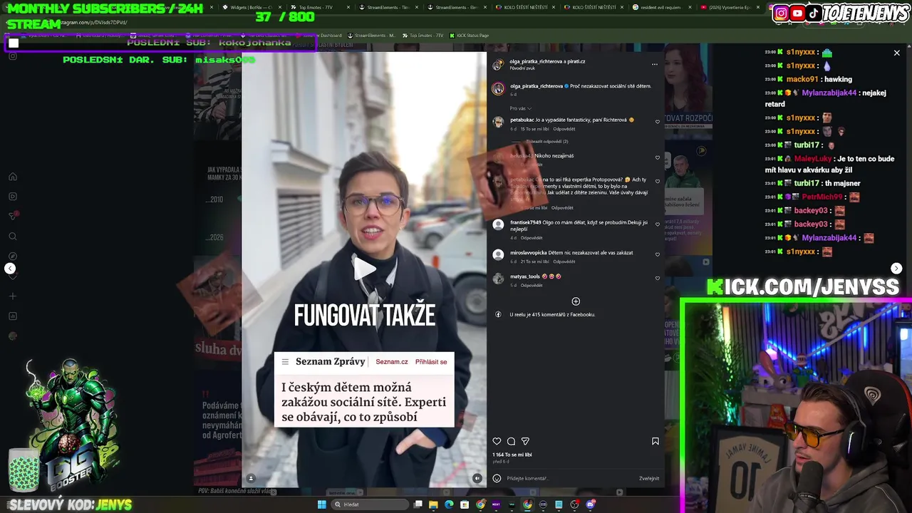Open Instagram Home in sidebar
The height and width of the screenshot is (513, 912).
coord(13,177)
